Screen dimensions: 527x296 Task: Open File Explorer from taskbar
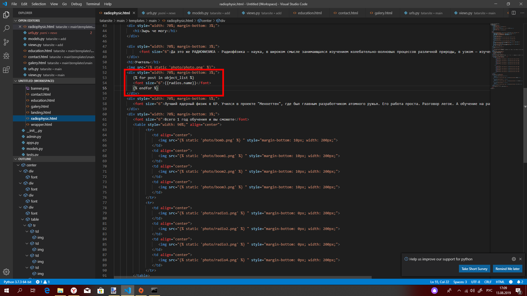(60, 291)
